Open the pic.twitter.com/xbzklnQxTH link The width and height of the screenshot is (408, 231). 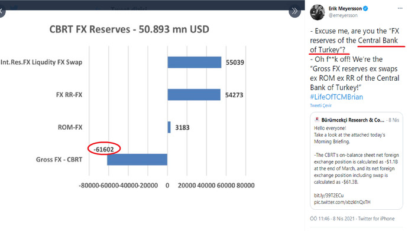[x=342, y=202]
